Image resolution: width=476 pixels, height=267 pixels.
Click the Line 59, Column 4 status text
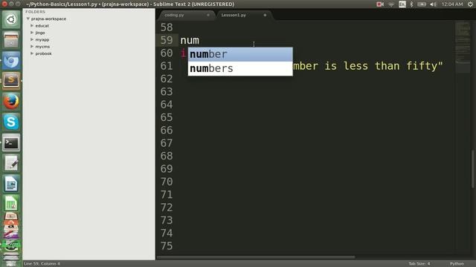(x=42, y=264)
